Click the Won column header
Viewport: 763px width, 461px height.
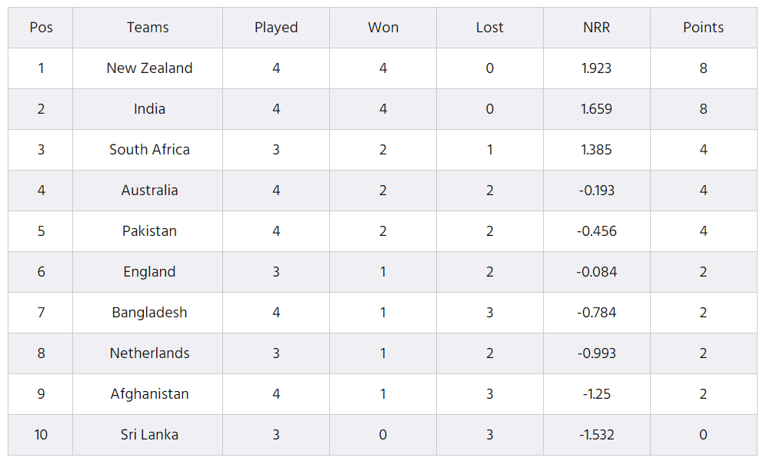(x=383, y=27)
